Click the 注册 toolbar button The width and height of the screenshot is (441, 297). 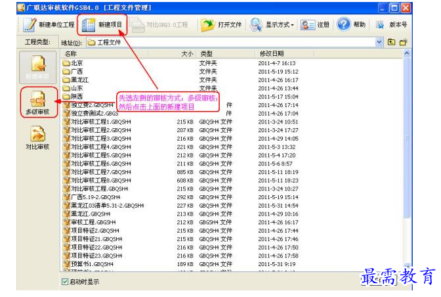pos(315,25)
